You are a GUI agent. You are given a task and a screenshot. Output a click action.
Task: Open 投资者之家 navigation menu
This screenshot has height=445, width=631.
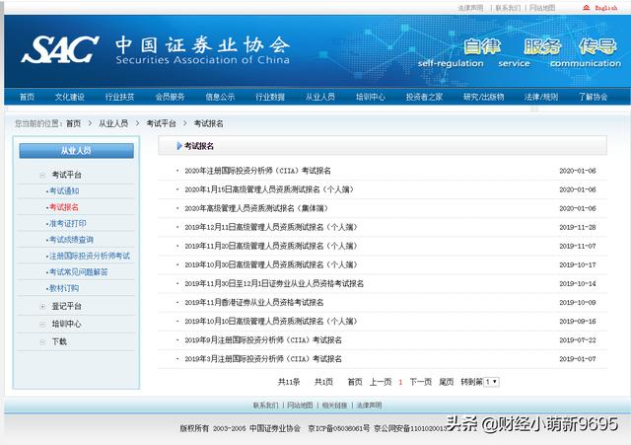(424, 97)
